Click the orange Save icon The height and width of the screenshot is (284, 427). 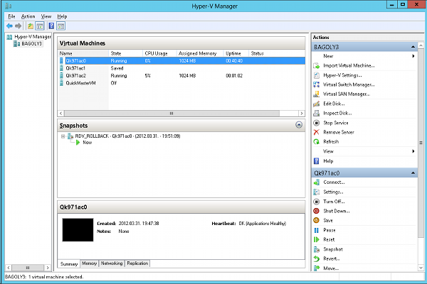[317, 220]
